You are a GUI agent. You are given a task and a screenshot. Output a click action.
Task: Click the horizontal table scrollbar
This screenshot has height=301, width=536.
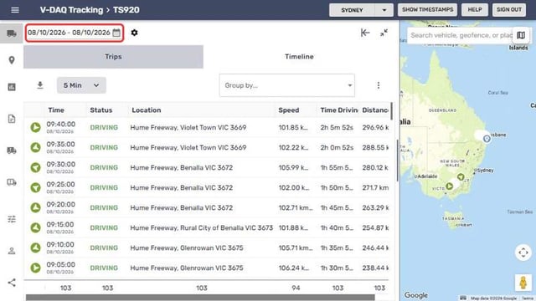200,298
